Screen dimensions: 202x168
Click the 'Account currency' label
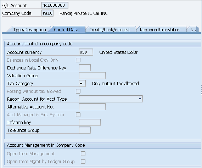tap(24, 52)
